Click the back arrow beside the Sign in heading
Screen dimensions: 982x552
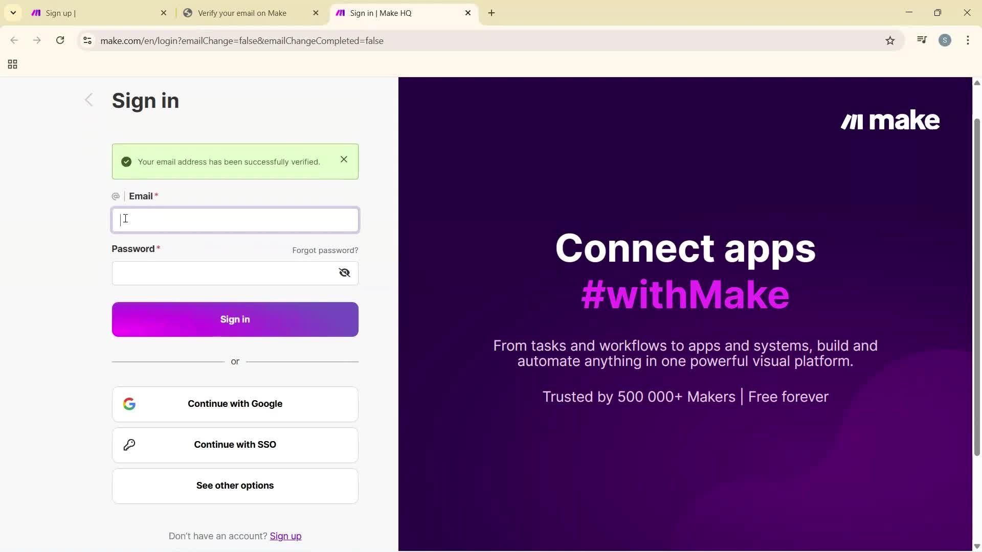click(88, 100)
